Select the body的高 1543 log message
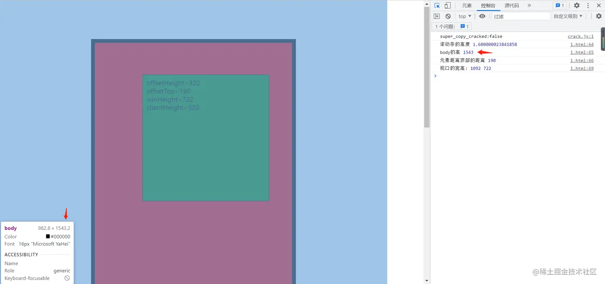The width and height of the screenshot is (605, 284). [x=457, y=52]
